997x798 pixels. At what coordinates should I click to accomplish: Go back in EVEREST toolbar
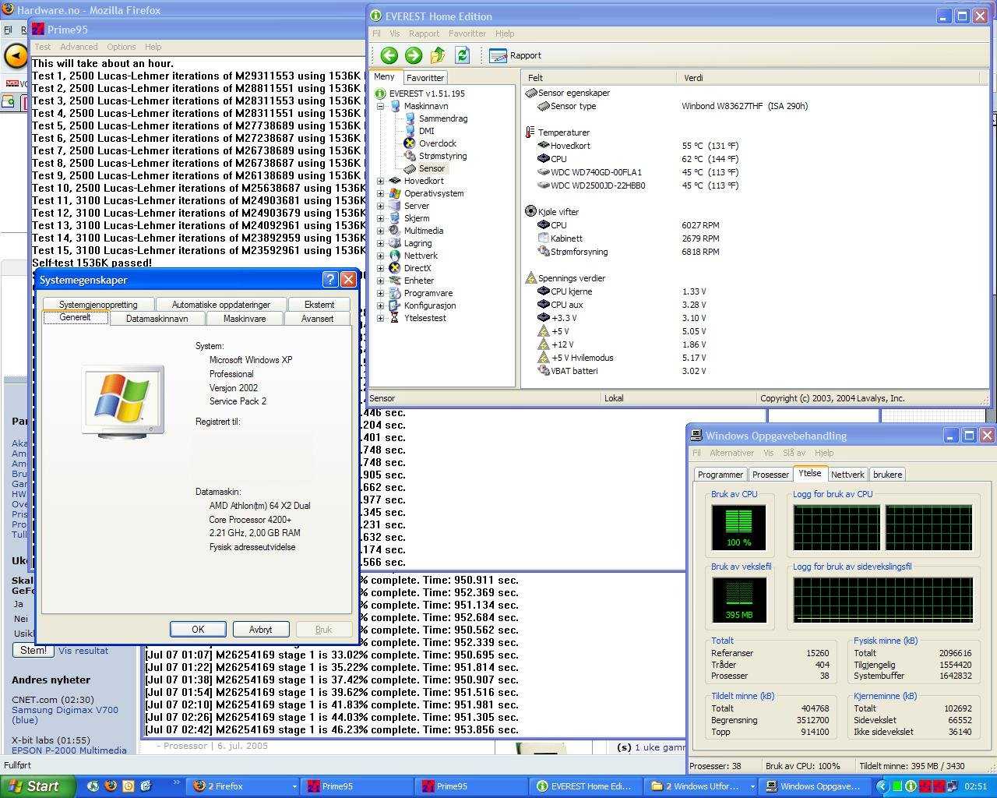click(389, 55)
